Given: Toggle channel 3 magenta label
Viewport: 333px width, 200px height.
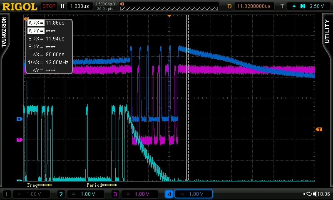Looking at the screenshot, I should (115, 194).
